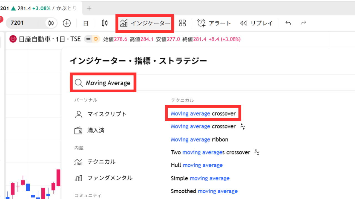
Task: Open マイスクリプト category
Action: pyautogui.click(x=101, y=114)
